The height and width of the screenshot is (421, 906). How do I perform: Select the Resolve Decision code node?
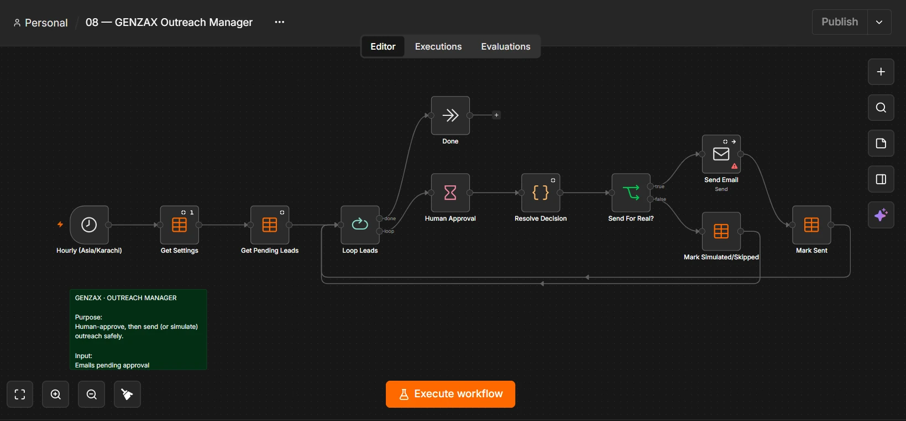(541, 193)
